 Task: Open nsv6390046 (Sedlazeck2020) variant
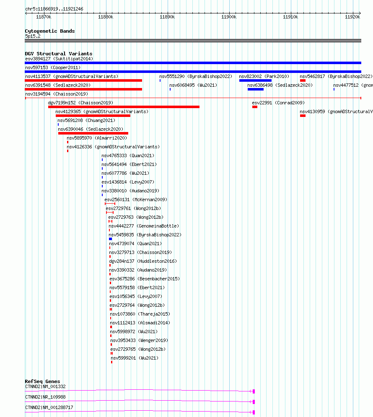click(91, 129)
